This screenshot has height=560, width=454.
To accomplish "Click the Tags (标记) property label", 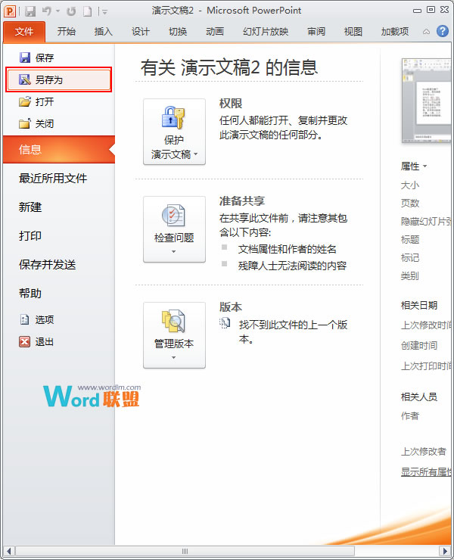I will coord(409,257).
